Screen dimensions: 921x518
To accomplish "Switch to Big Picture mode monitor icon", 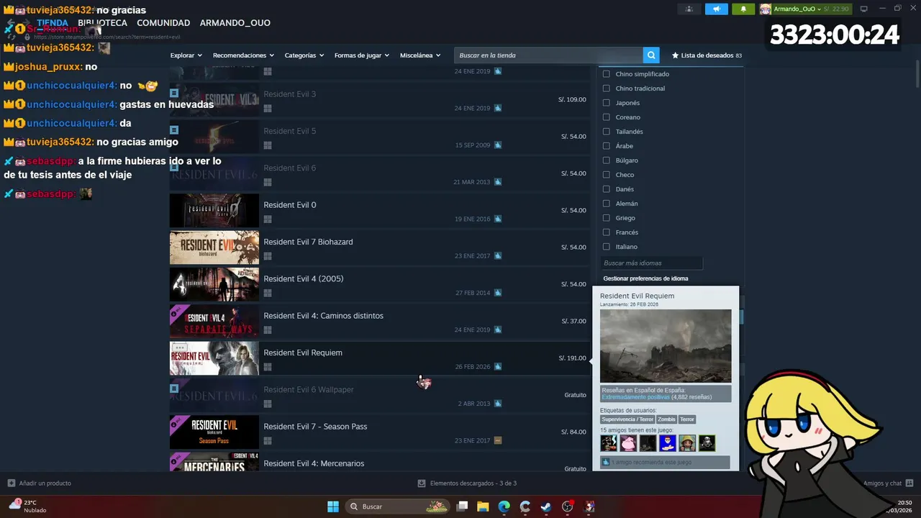I will coord(864,9).
